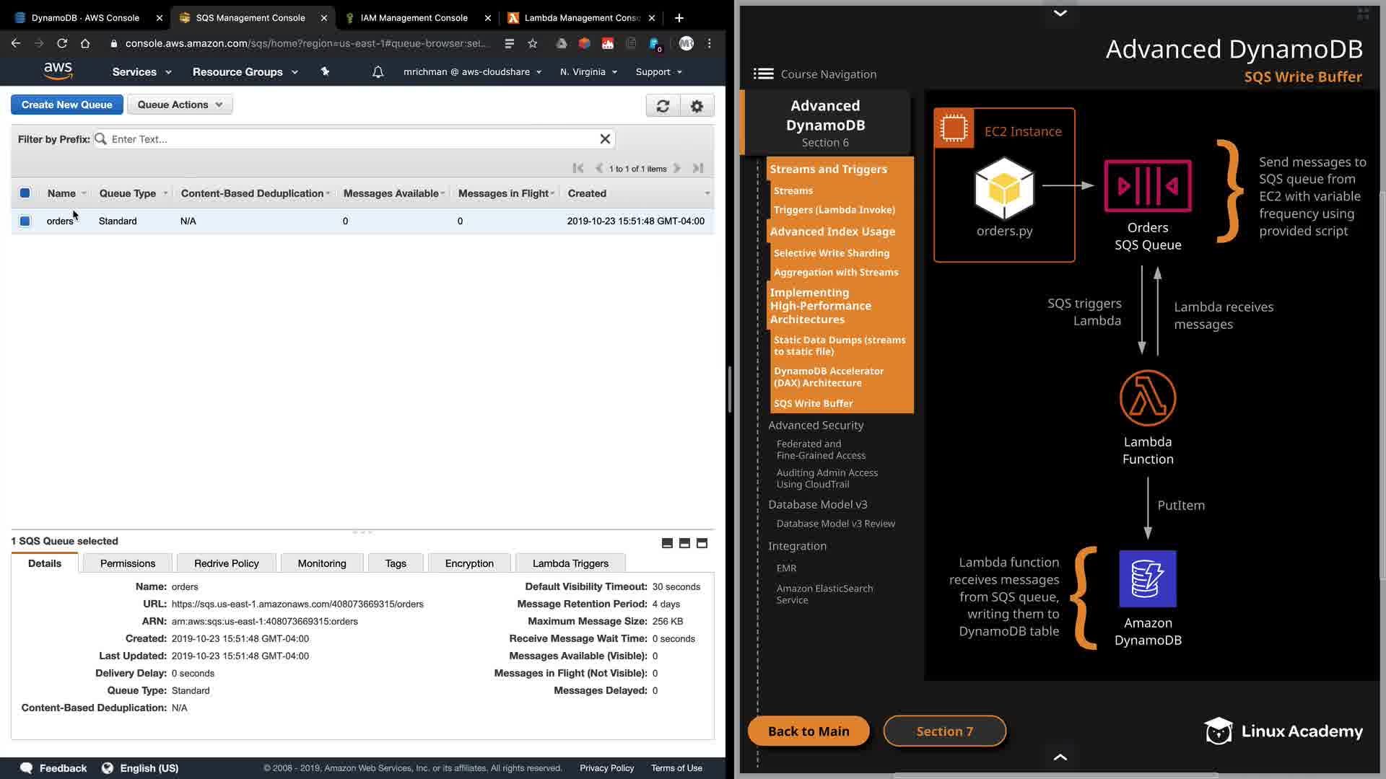Screen dimensions: 1386x779
Task: Toggle the select-all queues checkbox
Action: pyautogui.click(x=25, y=193)
